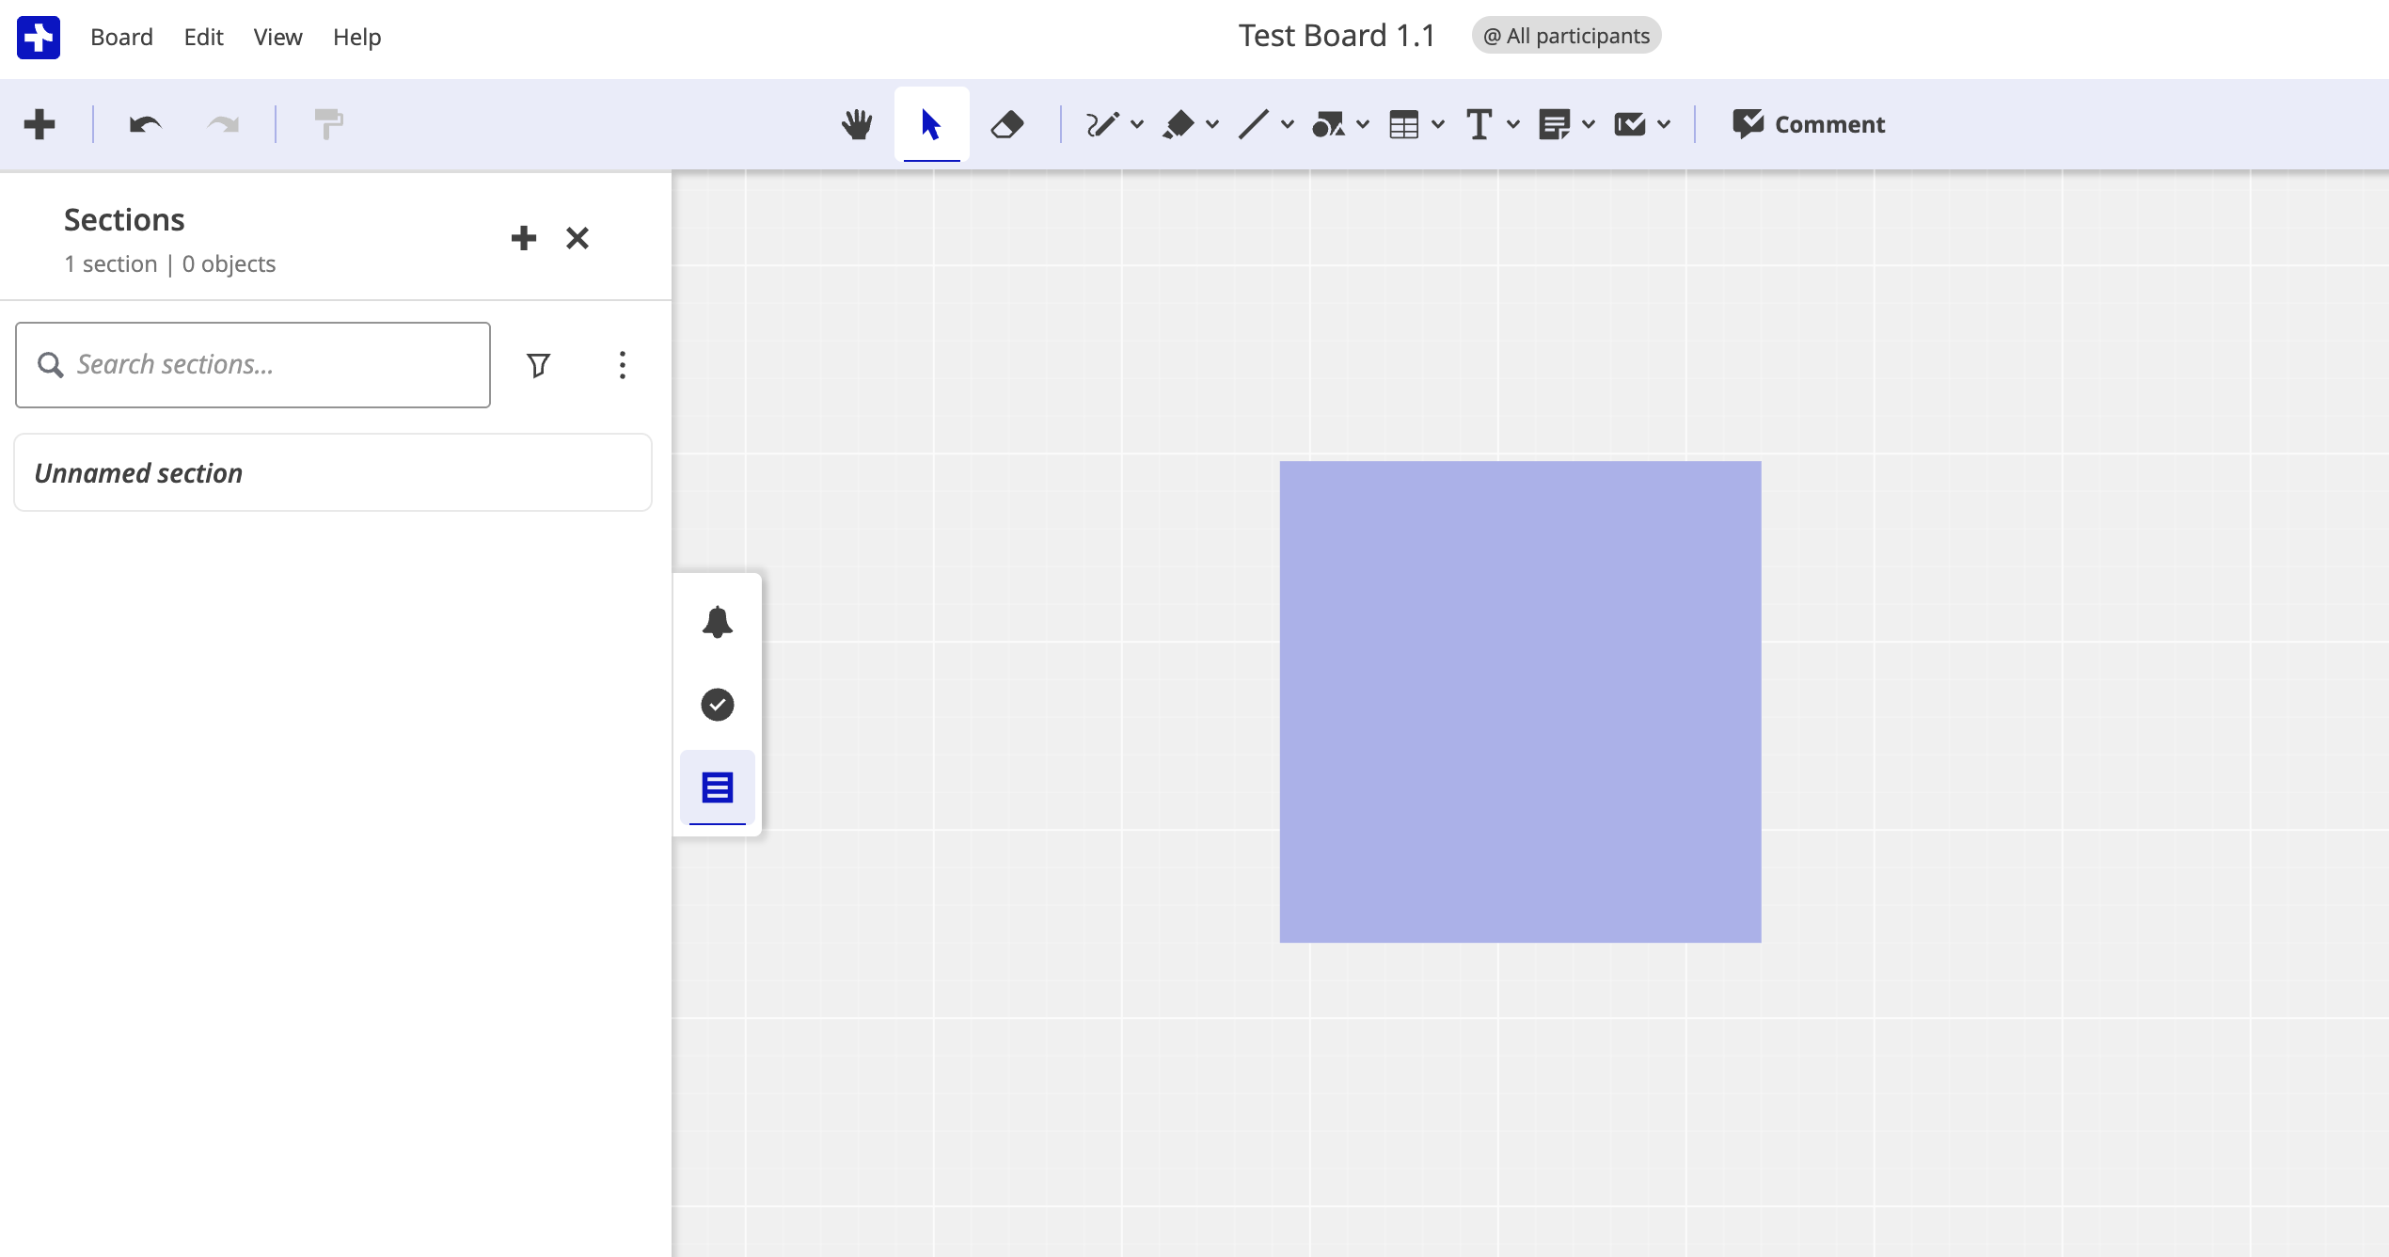Open the View menu

(x=277, y=37)
